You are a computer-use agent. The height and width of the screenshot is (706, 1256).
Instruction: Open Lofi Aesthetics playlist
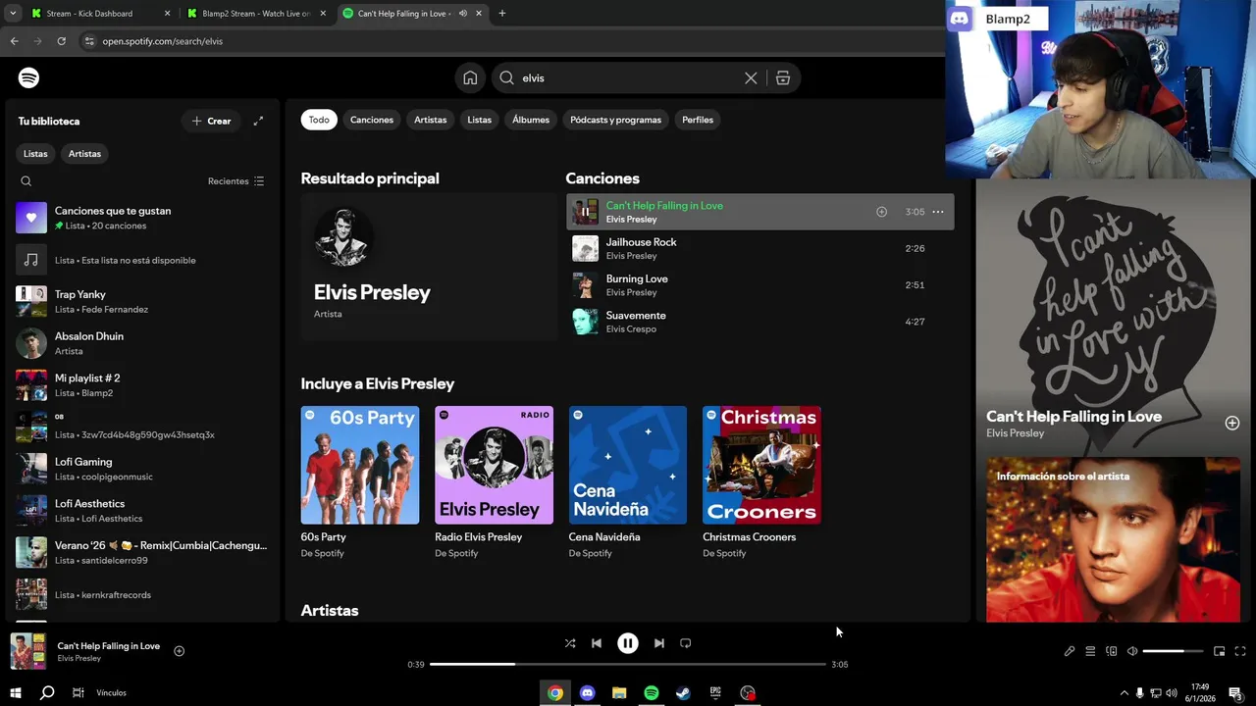tap(142, 511)
